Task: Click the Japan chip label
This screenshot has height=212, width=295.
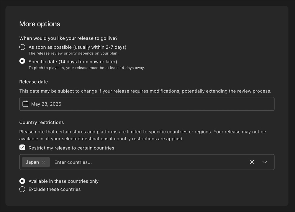Action: point(32,162)
